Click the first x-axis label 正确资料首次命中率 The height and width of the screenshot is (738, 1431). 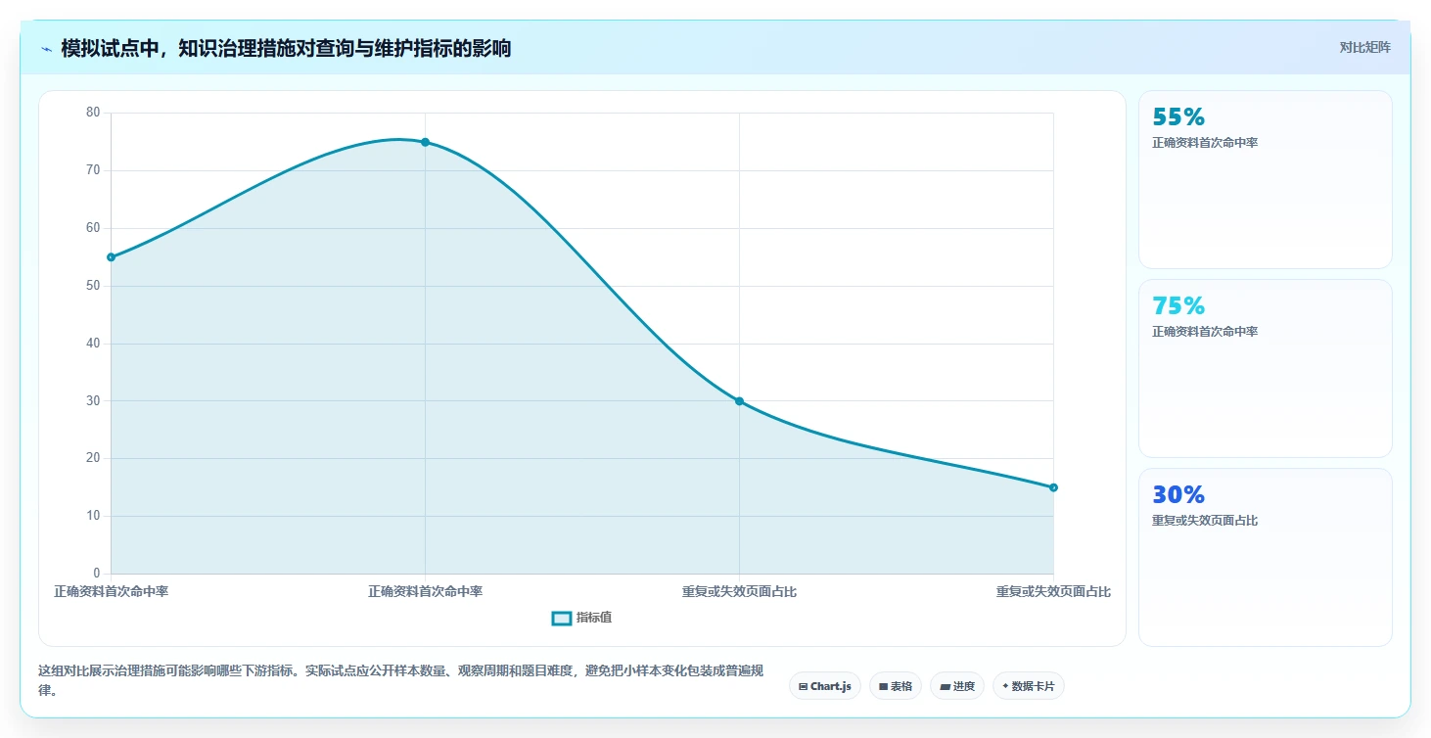pyautogui.click(x=112, y=591)
